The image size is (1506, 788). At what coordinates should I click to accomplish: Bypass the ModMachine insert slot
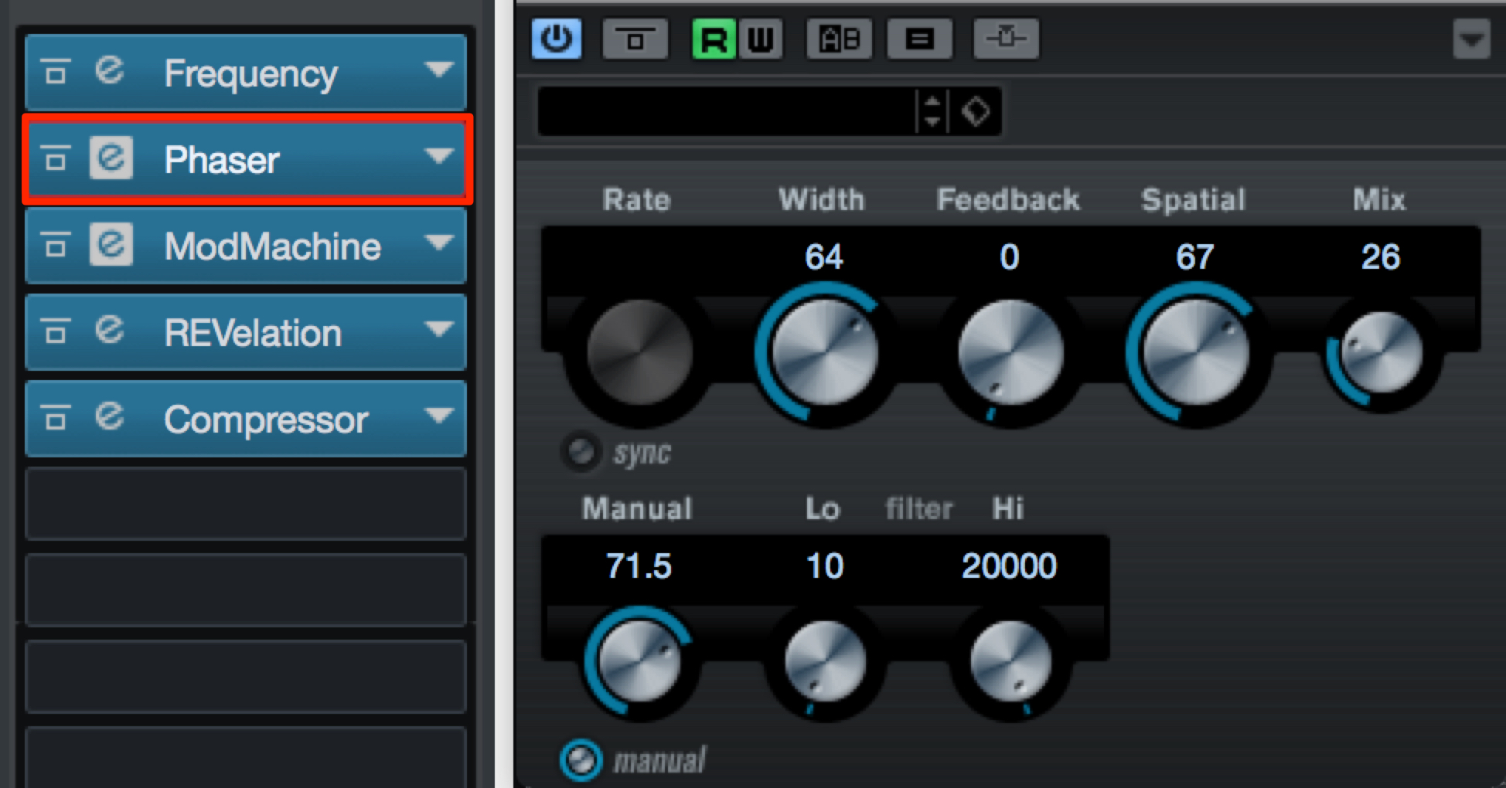tap(55, 246)
